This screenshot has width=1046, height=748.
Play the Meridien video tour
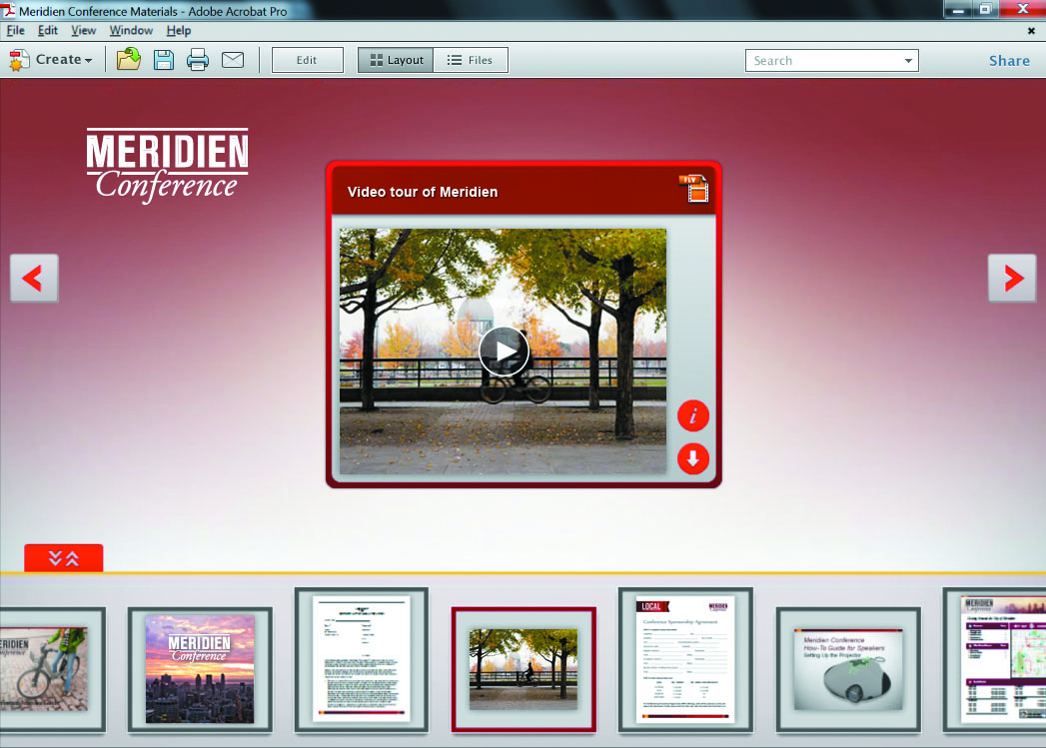pyautogui.click(x=504, y=352)
